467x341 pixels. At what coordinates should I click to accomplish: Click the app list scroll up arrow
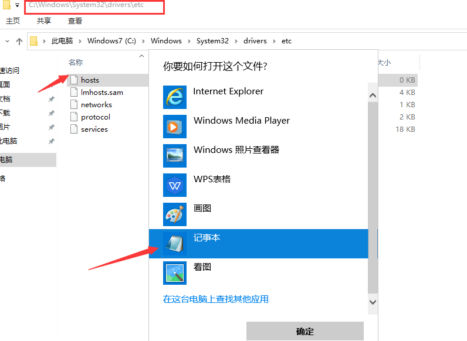point(373,96)
